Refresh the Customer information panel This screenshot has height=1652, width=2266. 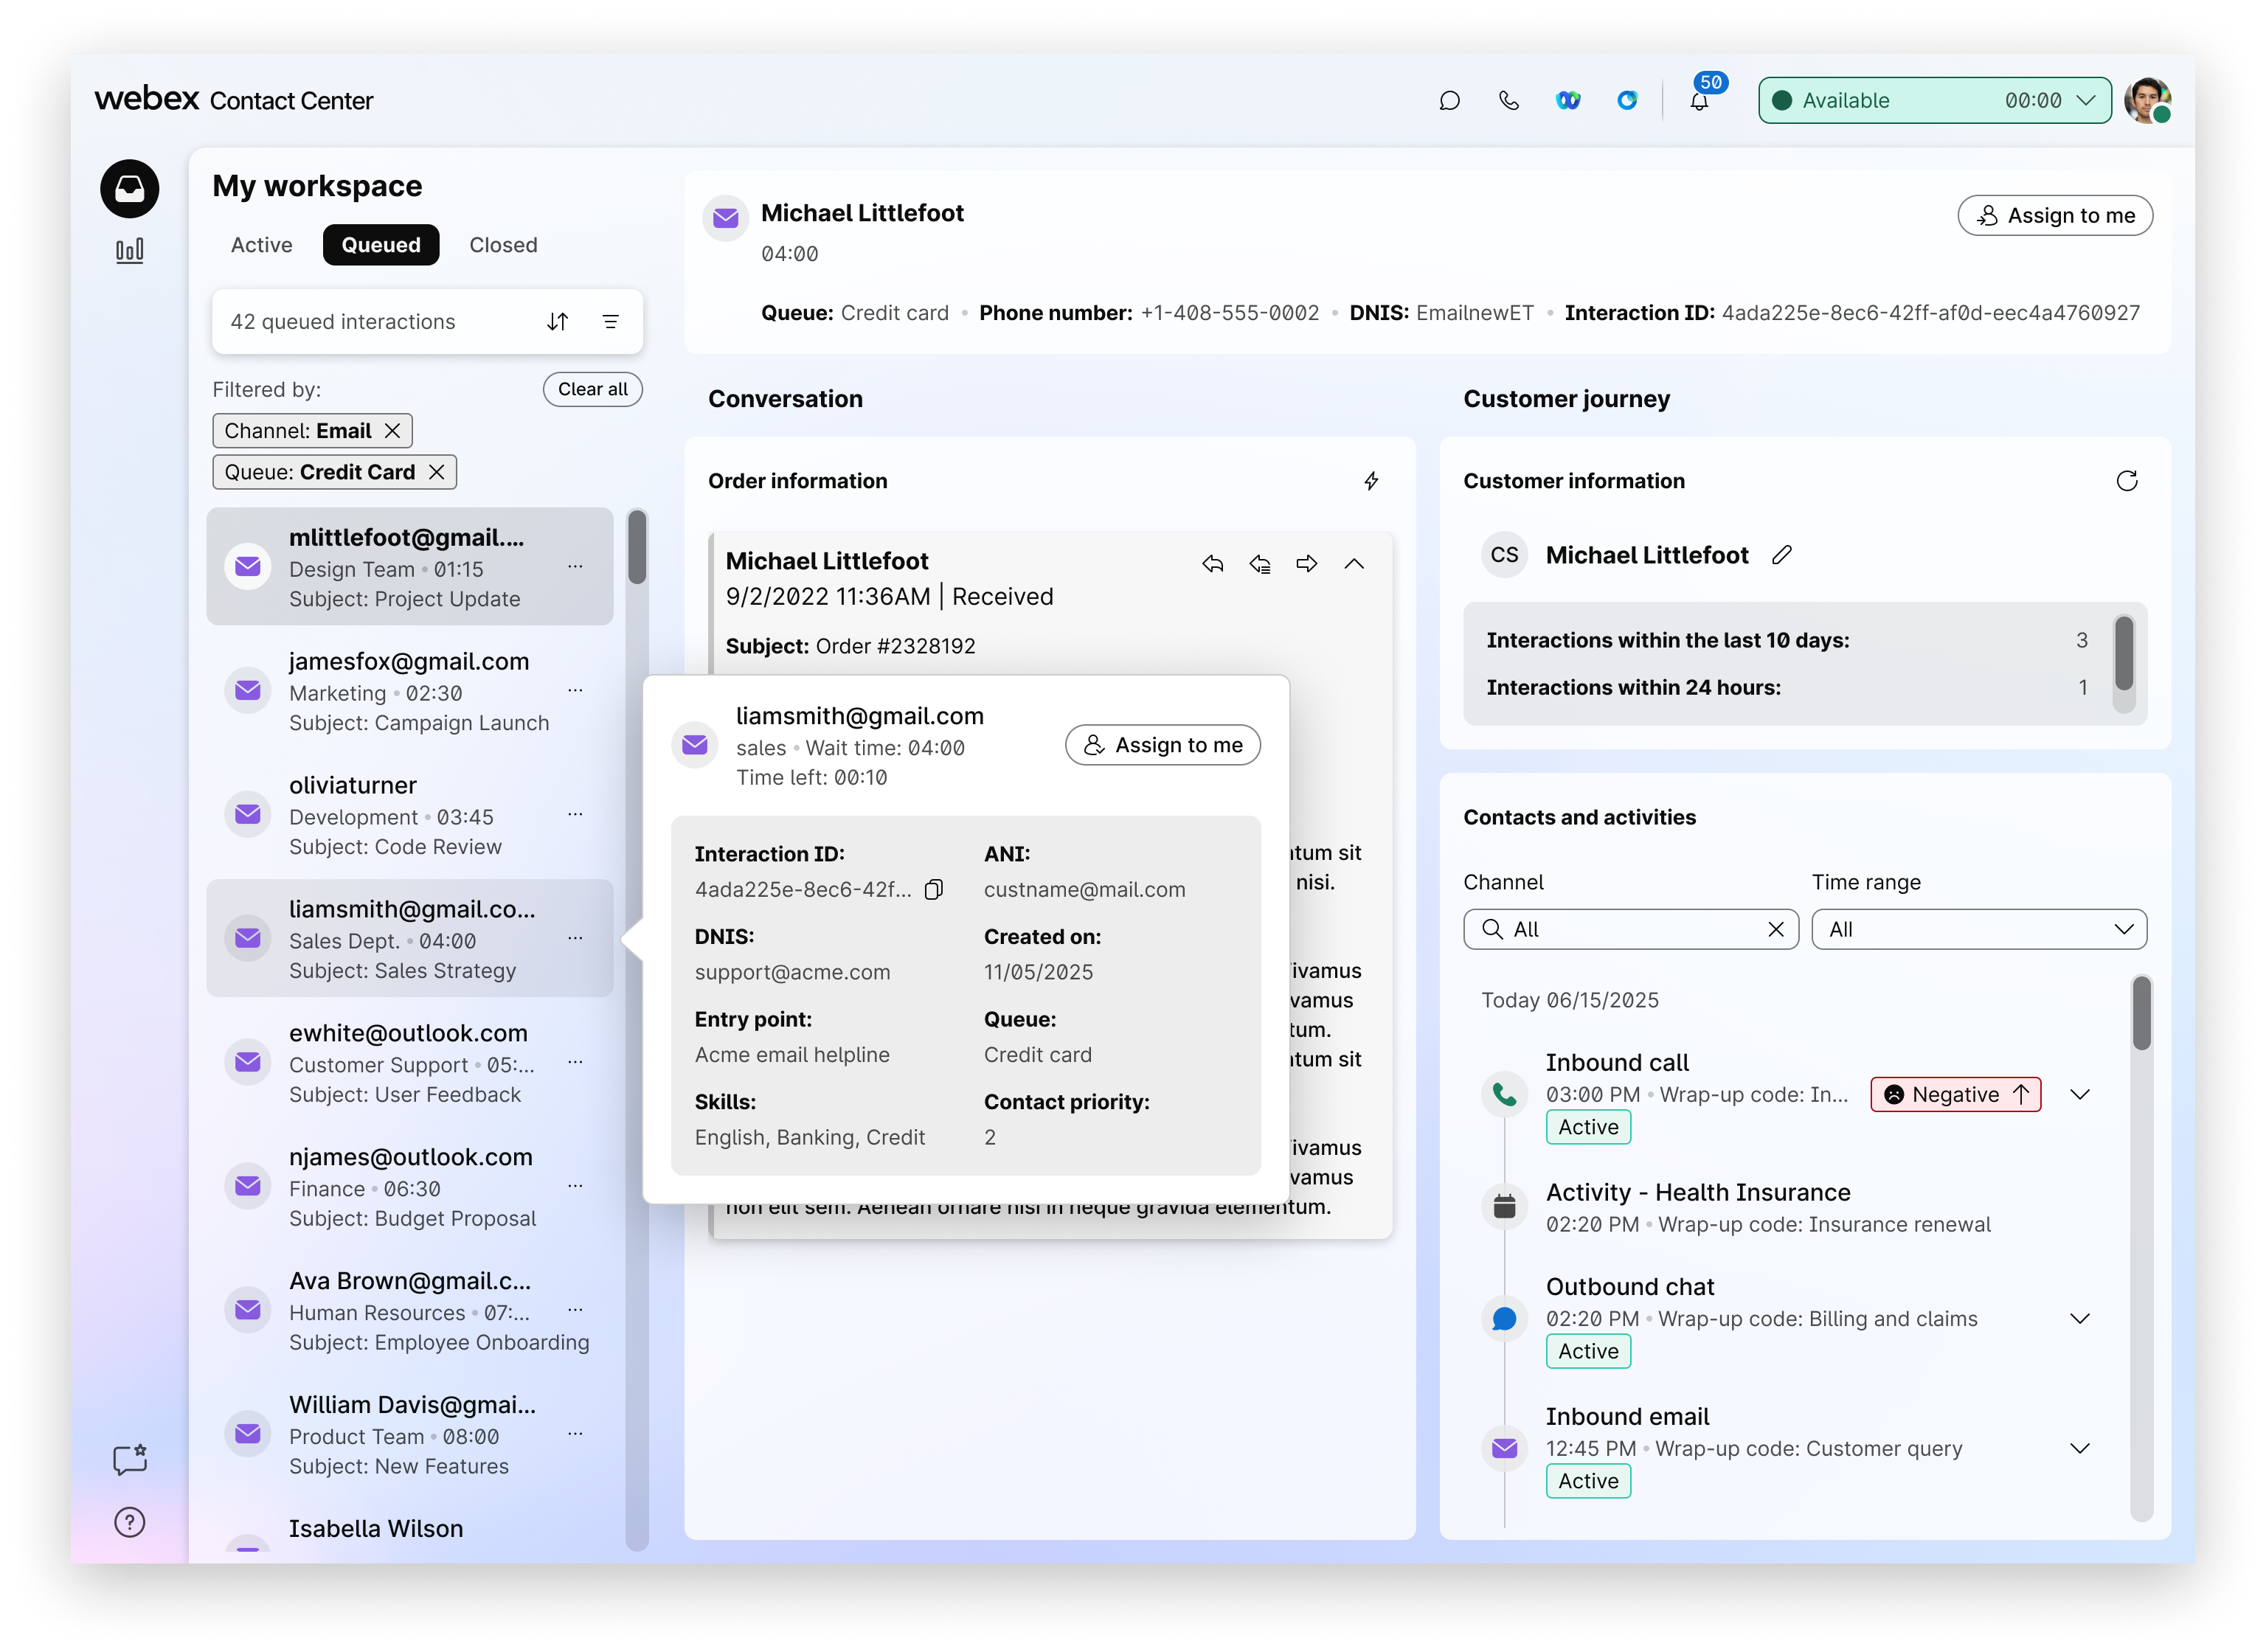click(2126, 481)
